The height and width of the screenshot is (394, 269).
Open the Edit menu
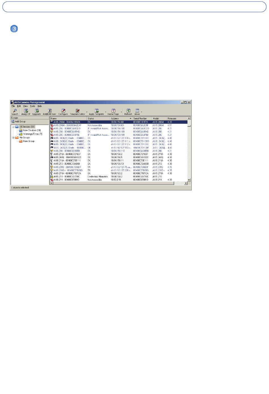[x=19, y=106]
